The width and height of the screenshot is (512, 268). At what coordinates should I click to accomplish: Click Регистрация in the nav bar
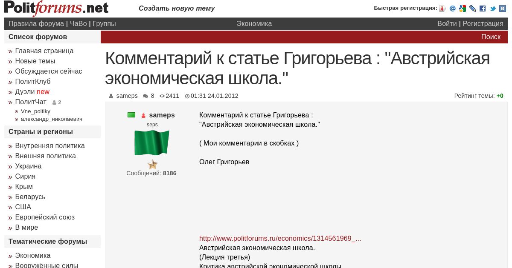click(x=483, y=24)
